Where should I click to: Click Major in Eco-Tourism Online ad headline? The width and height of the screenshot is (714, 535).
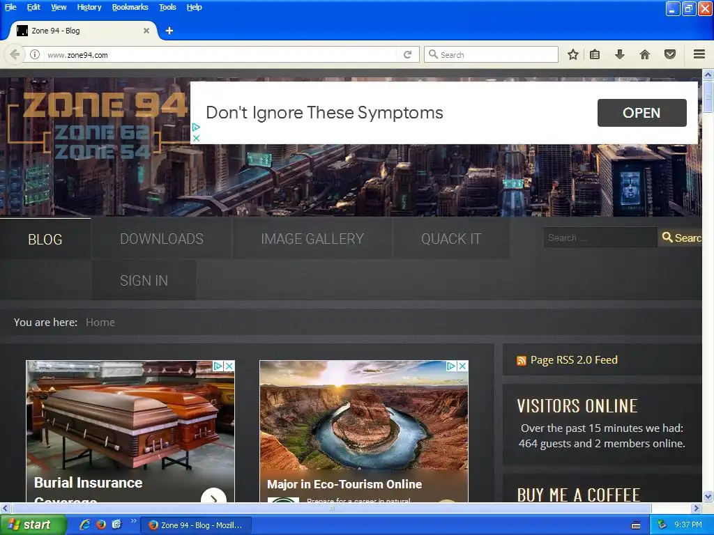(x=344, y=484)
